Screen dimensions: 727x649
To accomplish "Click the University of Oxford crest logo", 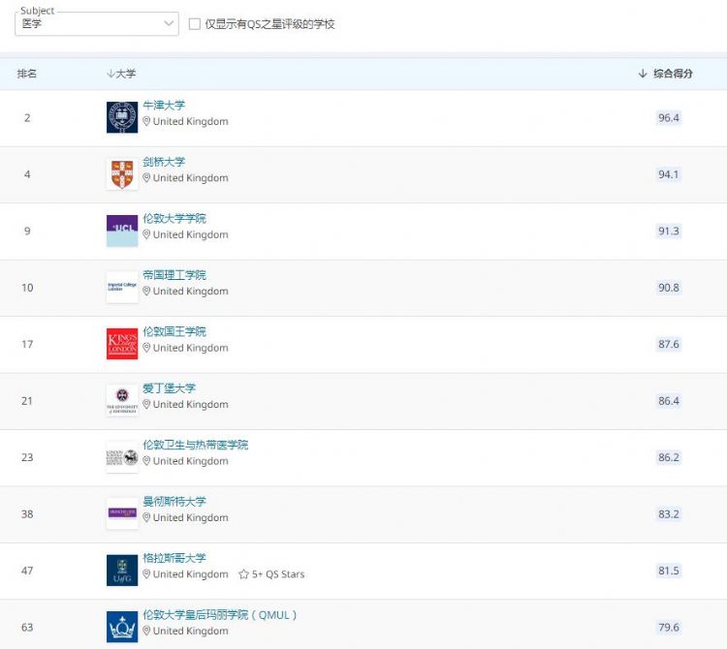I will click(x=122, y=117).
